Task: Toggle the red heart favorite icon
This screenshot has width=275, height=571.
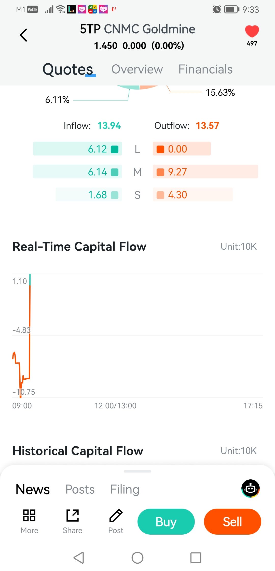Action: point(252,32)
